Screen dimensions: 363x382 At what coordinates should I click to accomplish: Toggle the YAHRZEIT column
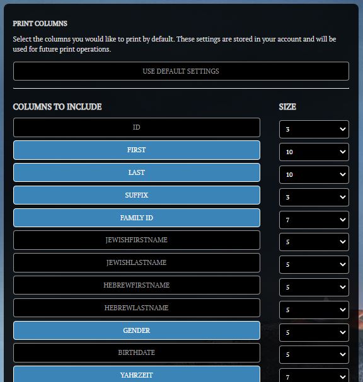(x=137, y=374)
